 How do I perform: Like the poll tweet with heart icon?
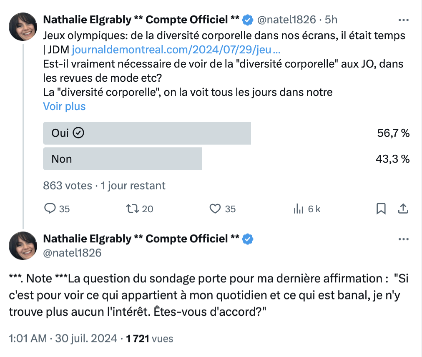pos(215,209)
